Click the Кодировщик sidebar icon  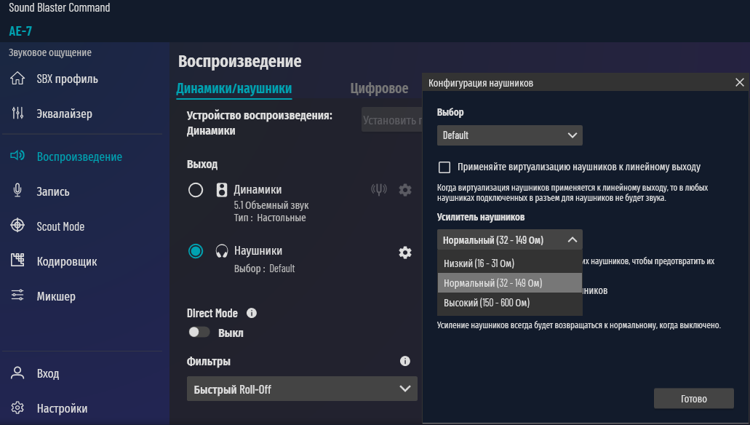(x=18, y=261)
